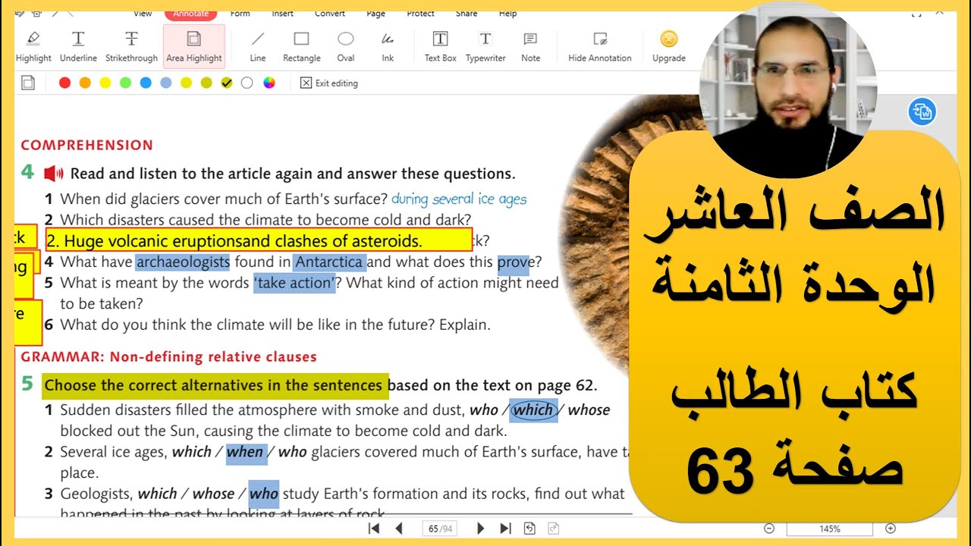Choose the Oval shape tool
This screenshot has width=971, height=546.
click(x=346, y=46)
